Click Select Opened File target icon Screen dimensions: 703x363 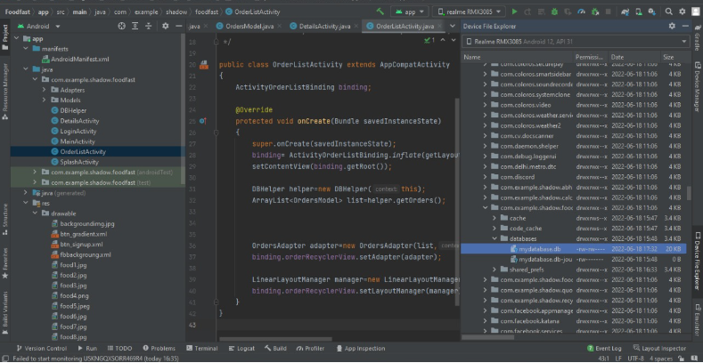point(121,26)
